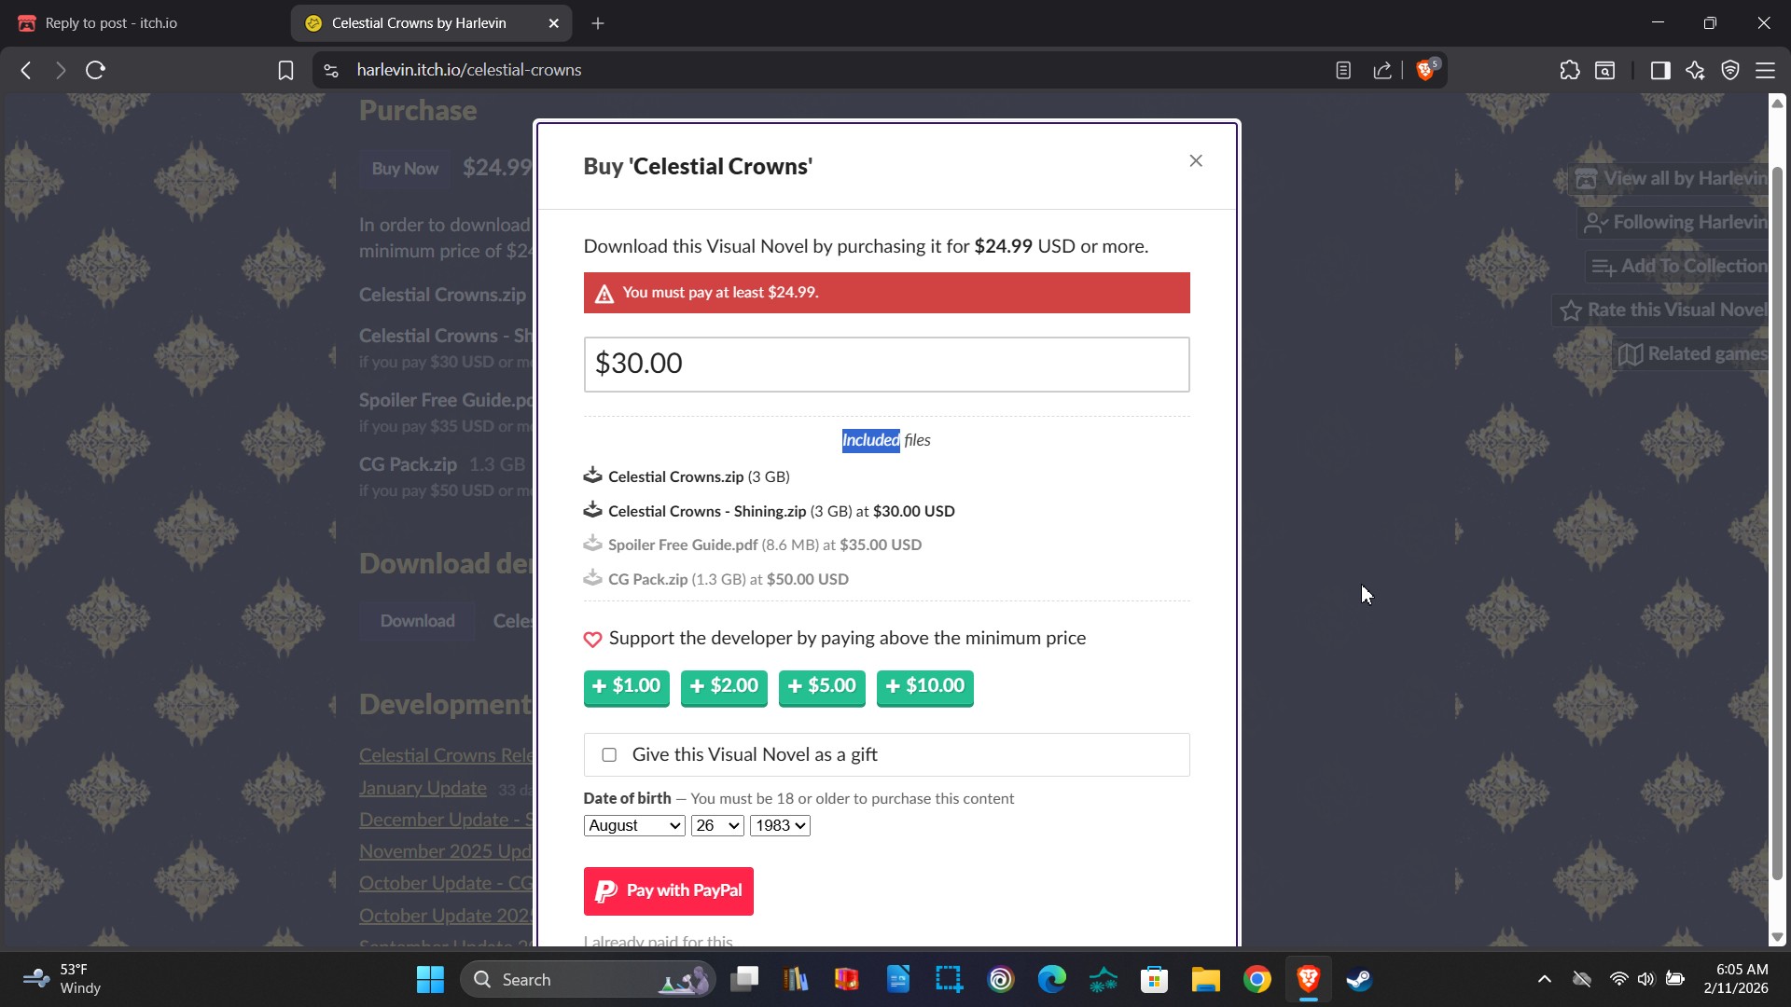
Task: Open Steam from the taskbar
Action: coord(1358,980)
